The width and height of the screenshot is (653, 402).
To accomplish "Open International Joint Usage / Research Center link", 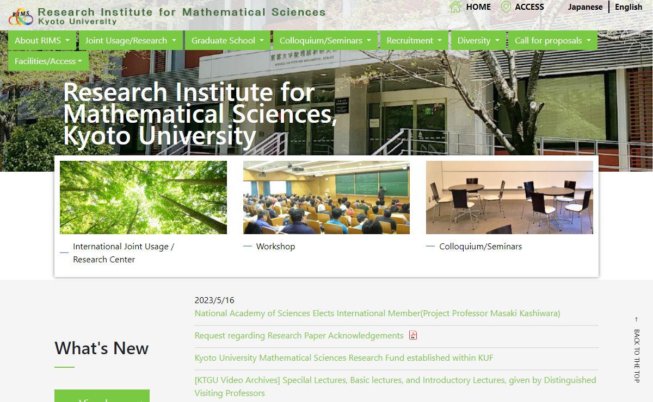I will [x=124, y=253].
